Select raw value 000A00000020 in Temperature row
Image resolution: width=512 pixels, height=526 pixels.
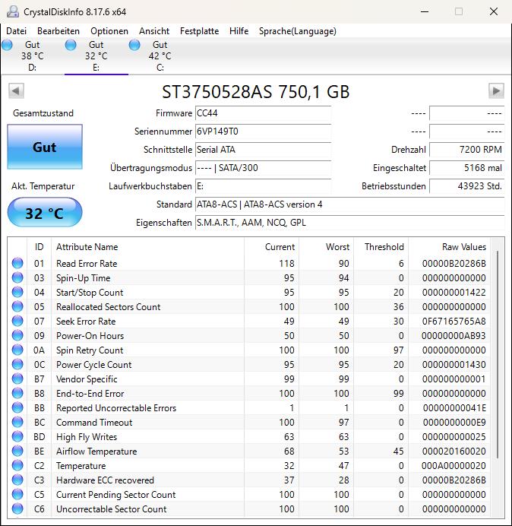coord(454,466)
